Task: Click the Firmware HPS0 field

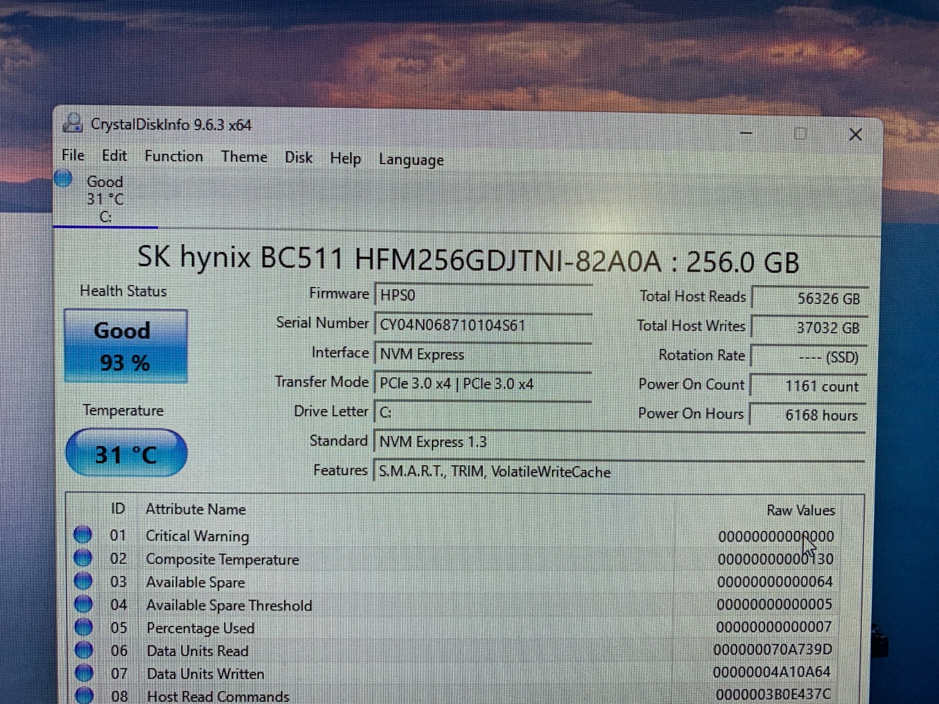Action: 483,295
